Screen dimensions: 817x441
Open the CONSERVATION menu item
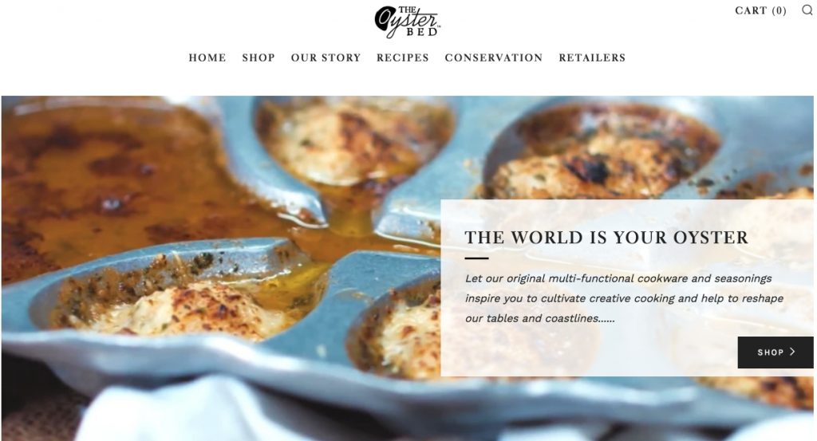pos(493,57)
